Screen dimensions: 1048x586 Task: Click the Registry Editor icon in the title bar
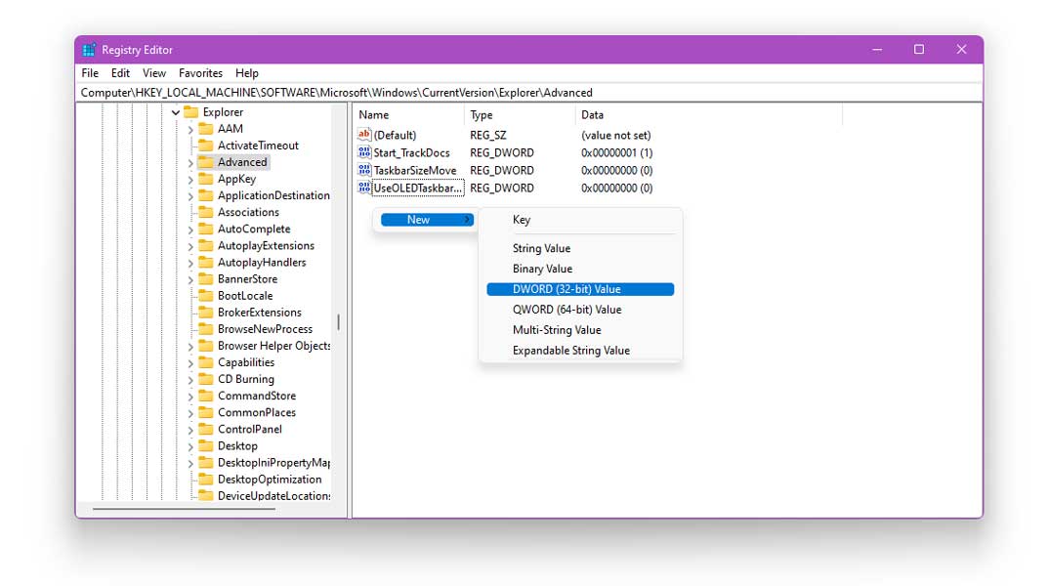(89, 49)
